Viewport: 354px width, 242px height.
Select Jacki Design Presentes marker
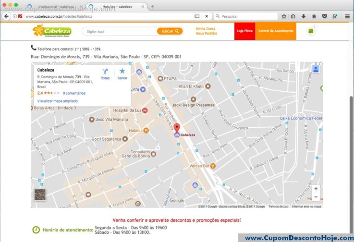point(193,99)
